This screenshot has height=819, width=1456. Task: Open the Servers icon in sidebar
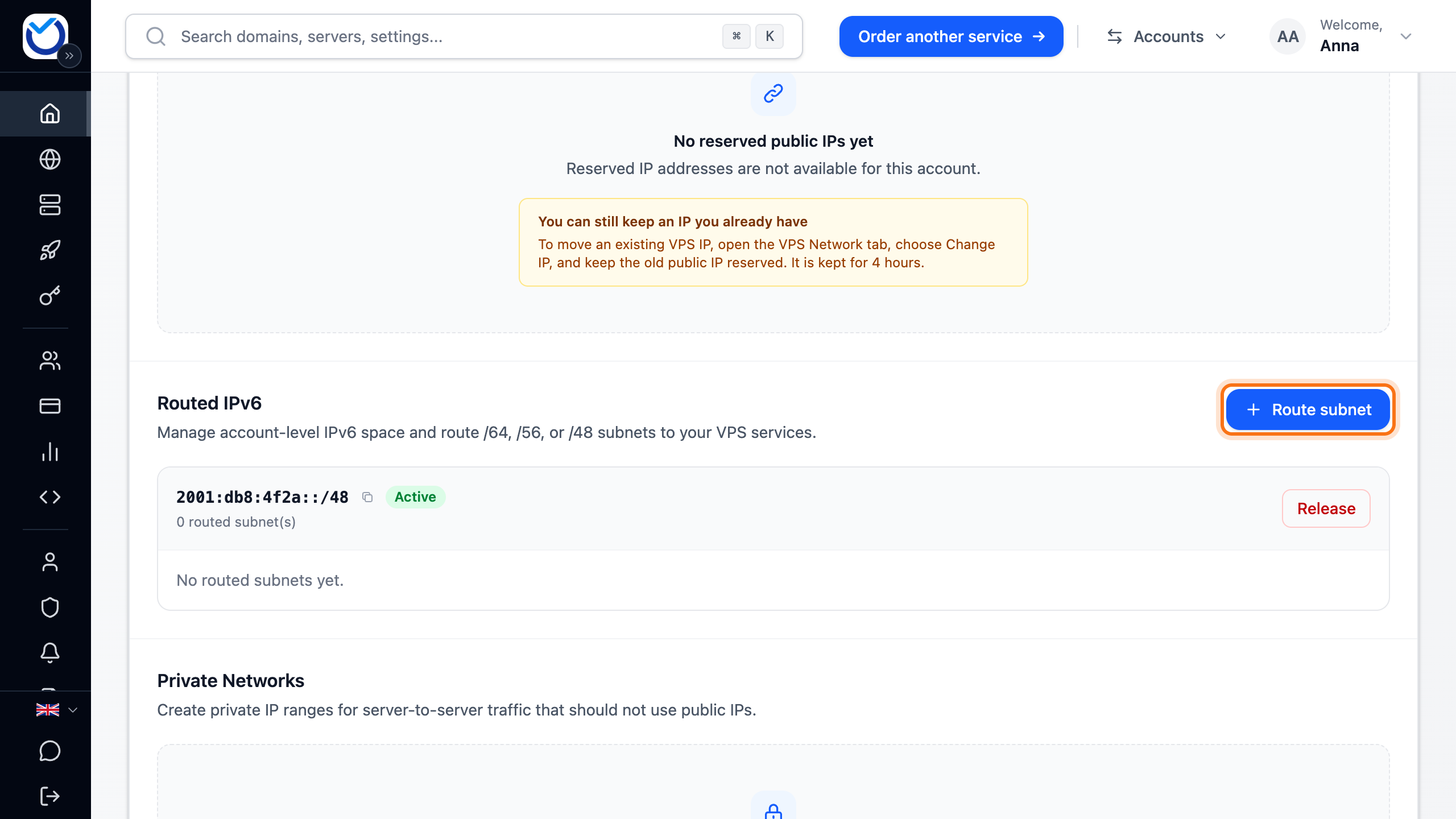coord(50,205)
